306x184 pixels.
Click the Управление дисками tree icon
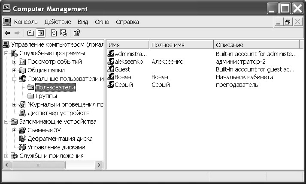point(22,147)
